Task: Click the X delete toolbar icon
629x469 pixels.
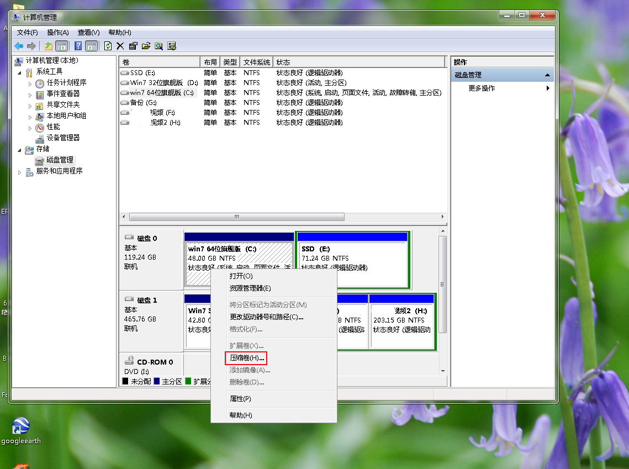Action: tap(120, 46)
